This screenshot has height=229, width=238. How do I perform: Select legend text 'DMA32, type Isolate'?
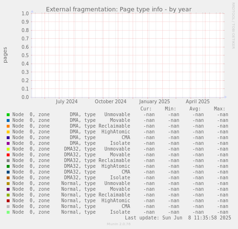point(97,178)
